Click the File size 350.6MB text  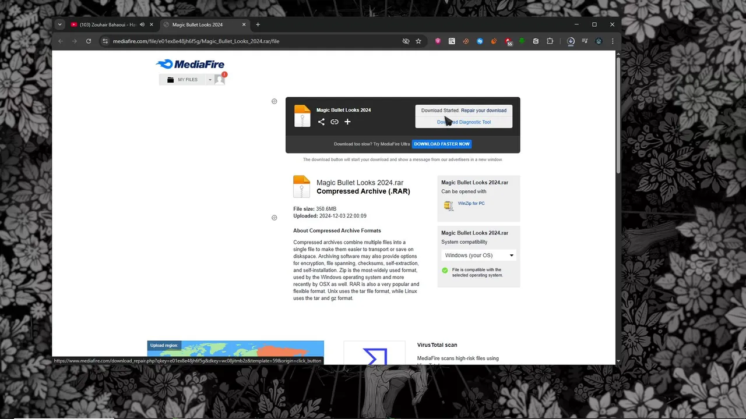315,209
